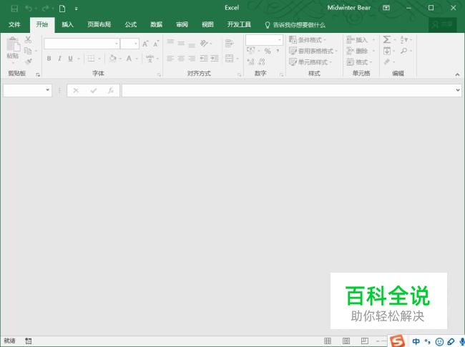Screen dimensions: 465x347
Task: Click the Find magnifier icon
Action: click(x=403, y=51)
